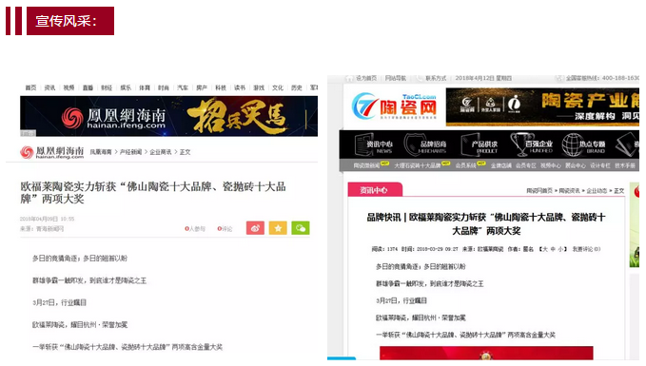Click the round 'i' logo in gold banner
The image size is (646, 366).
pos(514,104)
